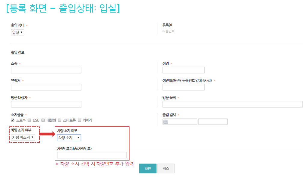Screen dimensions: 307x177
Task: Focus the 차량번호(차종/차량번호) input field
Action: (92, 155)
